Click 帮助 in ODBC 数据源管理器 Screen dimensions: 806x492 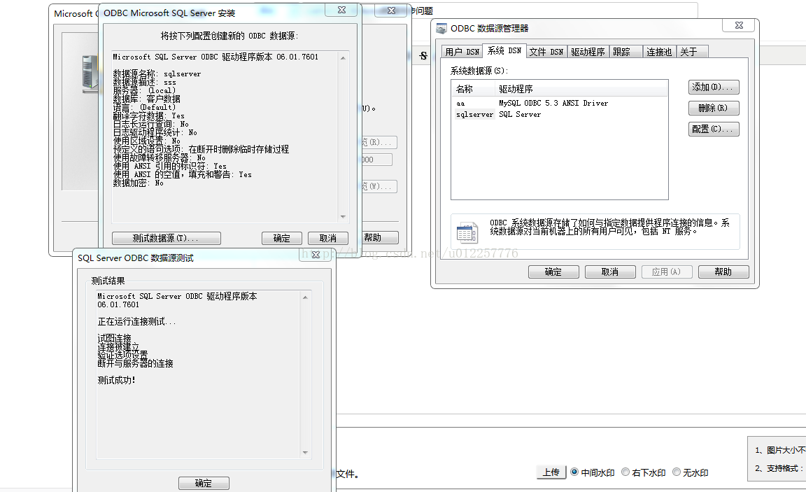tap(723, 272)
